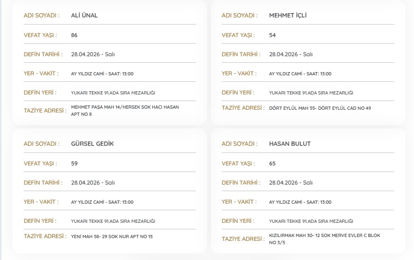Click the Kızılırmak Mah Merve Evler address
The image size is (414, 260).
325,239
